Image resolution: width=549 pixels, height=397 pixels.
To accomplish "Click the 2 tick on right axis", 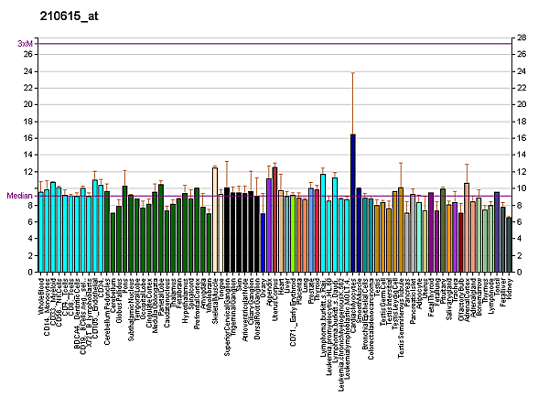I will (x=519, y=255).
